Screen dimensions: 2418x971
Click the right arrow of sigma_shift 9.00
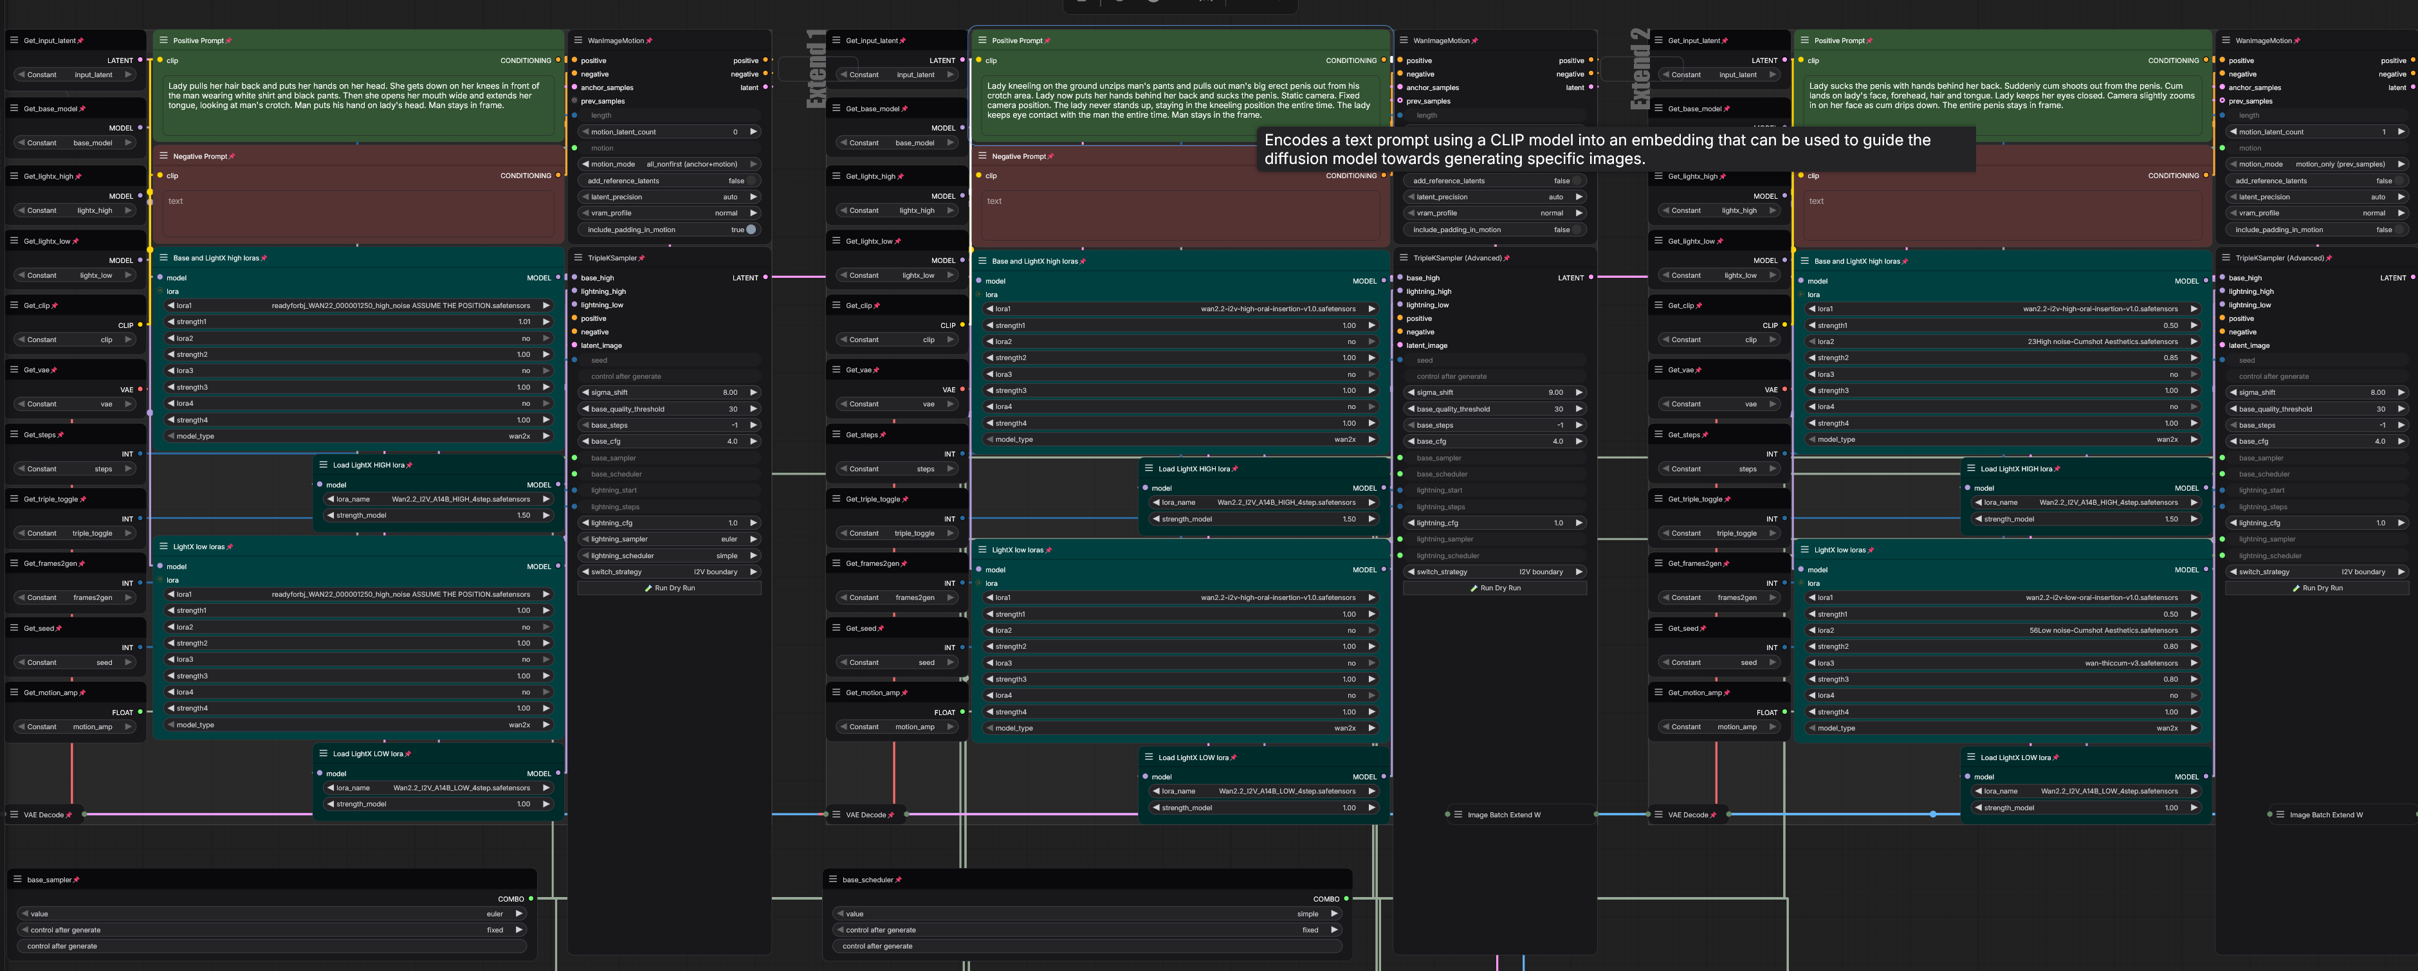click(1579, 392)
